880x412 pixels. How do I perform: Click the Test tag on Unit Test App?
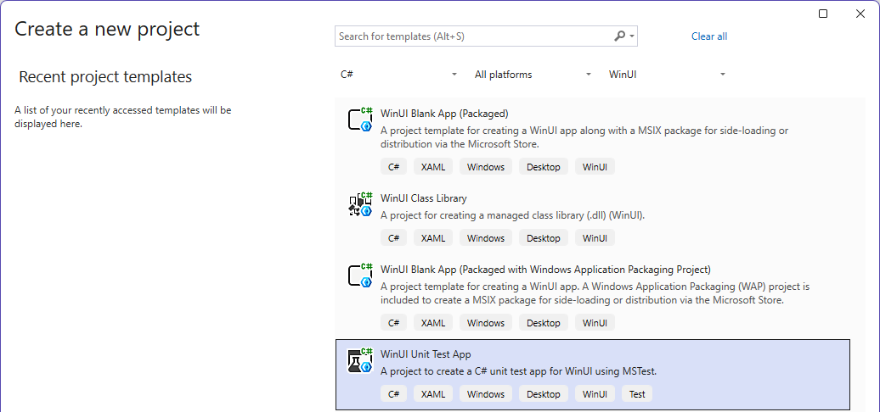click(637, 394)
